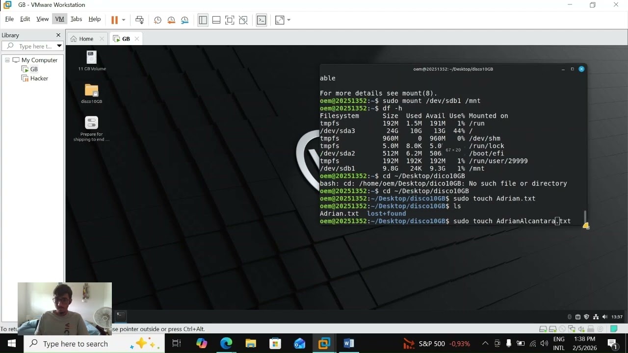Image resolution: width=628 pixels, height=353 pixels.
Task: Click the stretch guest display icon
Action: 280,20
